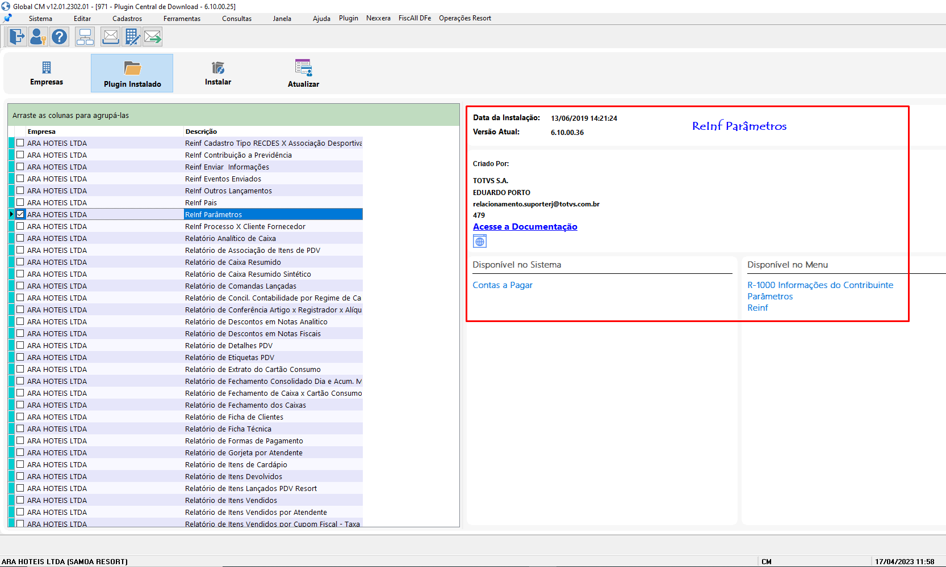
Task: Tick the Reinf Eventos Enviados checkbox
Action: 20,179
